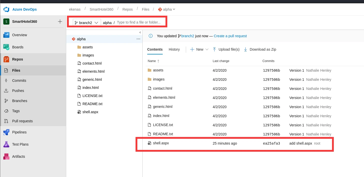Open README.txt in contents list
The width and height of the screenshot is (364, 177).
(x=163, y=134)
